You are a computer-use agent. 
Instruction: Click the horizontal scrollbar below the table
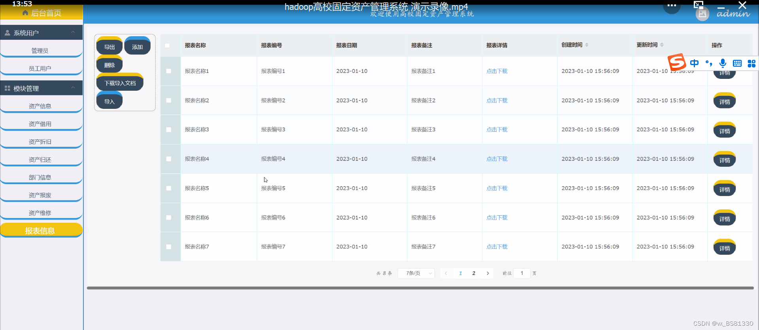pyautogui.click(x=420, y=288)
